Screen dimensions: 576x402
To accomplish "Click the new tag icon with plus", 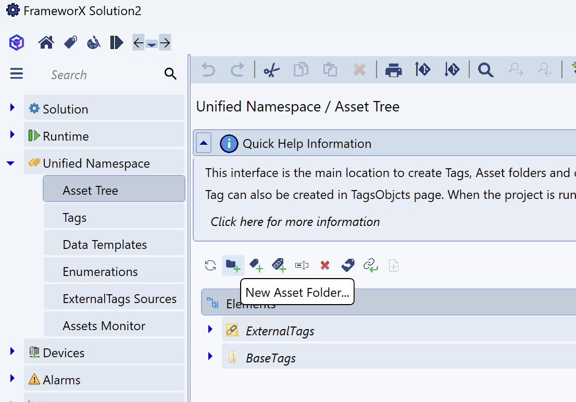I will (x=256, y=266).
